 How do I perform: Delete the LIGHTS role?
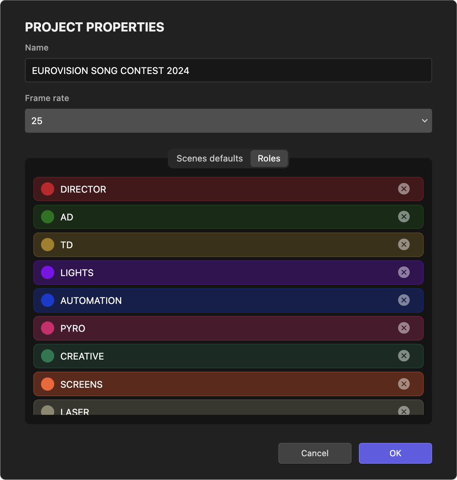pyautogui.click(x=404, y=272)
